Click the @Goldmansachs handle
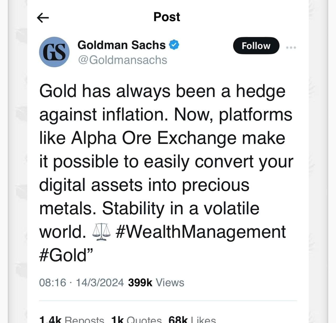Viewport: 336px width, 323px height. tap(122, 60)
